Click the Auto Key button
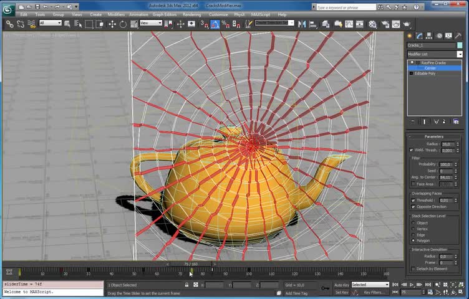 point(342,285)
